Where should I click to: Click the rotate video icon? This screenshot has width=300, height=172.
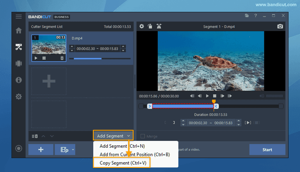pyautogui.click(x=150, y=26)
